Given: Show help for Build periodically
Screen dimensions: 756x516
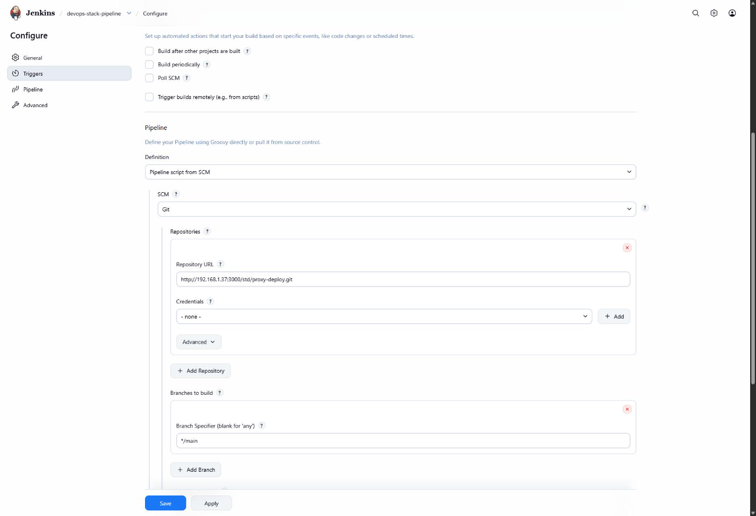Looking at the screenshot, I should click(x=207, y=65).
